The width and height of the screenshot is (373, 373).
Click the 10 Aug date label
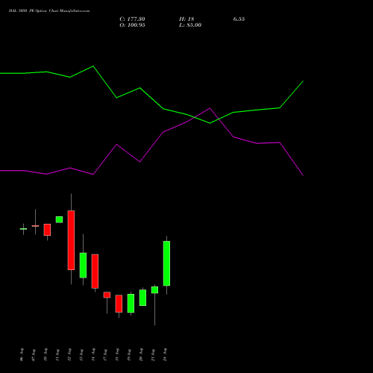click(46, 354)
